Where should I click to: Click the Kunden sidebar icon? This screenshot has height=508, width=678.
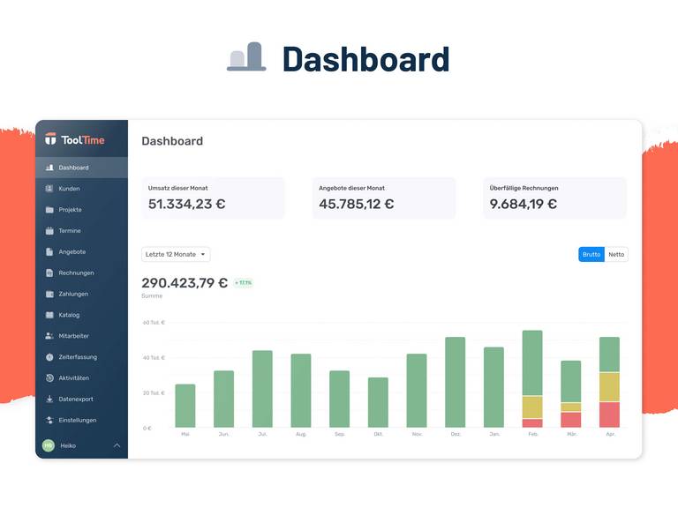49,189
